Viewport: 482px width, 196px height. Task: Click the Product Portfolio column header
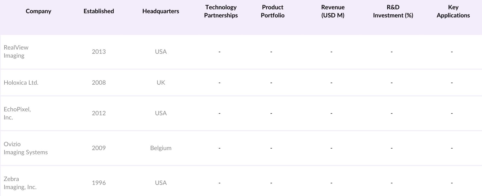point(272,11)
